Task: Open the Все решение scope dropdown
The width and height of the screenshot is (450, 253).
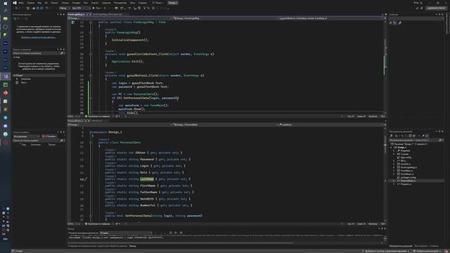Action: coord(27,136)
